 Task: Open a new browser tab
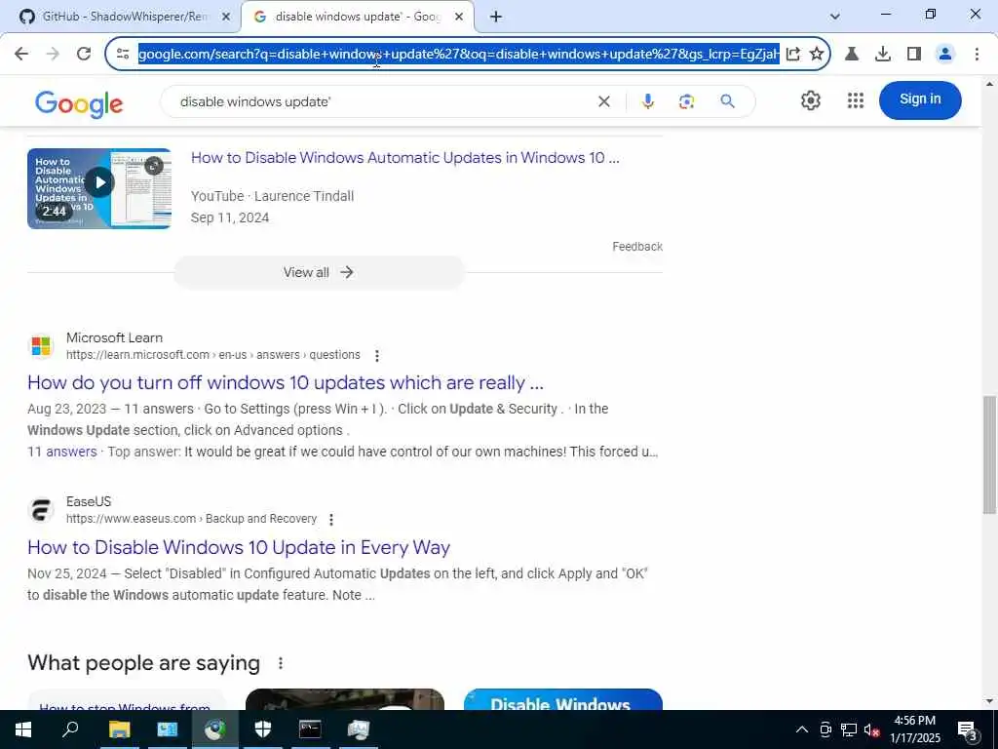tap(496, 17)
